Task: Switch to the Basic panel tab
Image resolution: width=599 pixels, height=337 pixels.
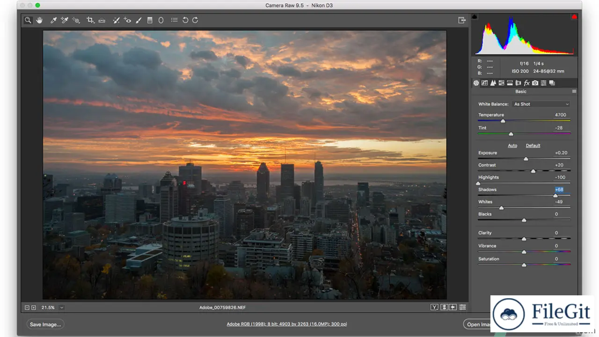Action: coord(476,83)
